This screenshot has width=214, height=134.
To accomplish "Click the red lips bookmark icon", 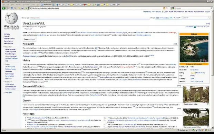I will pyautogui.click(x=84, y=4).
